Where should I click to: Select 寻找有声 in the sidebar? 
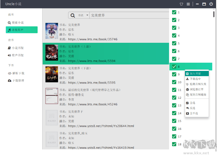[21, 30]
